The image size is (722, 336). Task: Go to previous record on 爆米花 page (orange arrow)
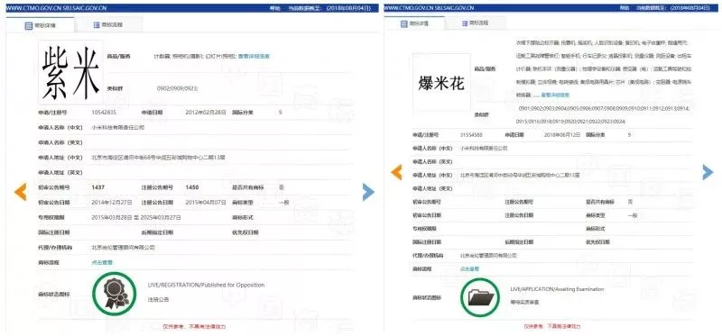[x=396, y=172]
